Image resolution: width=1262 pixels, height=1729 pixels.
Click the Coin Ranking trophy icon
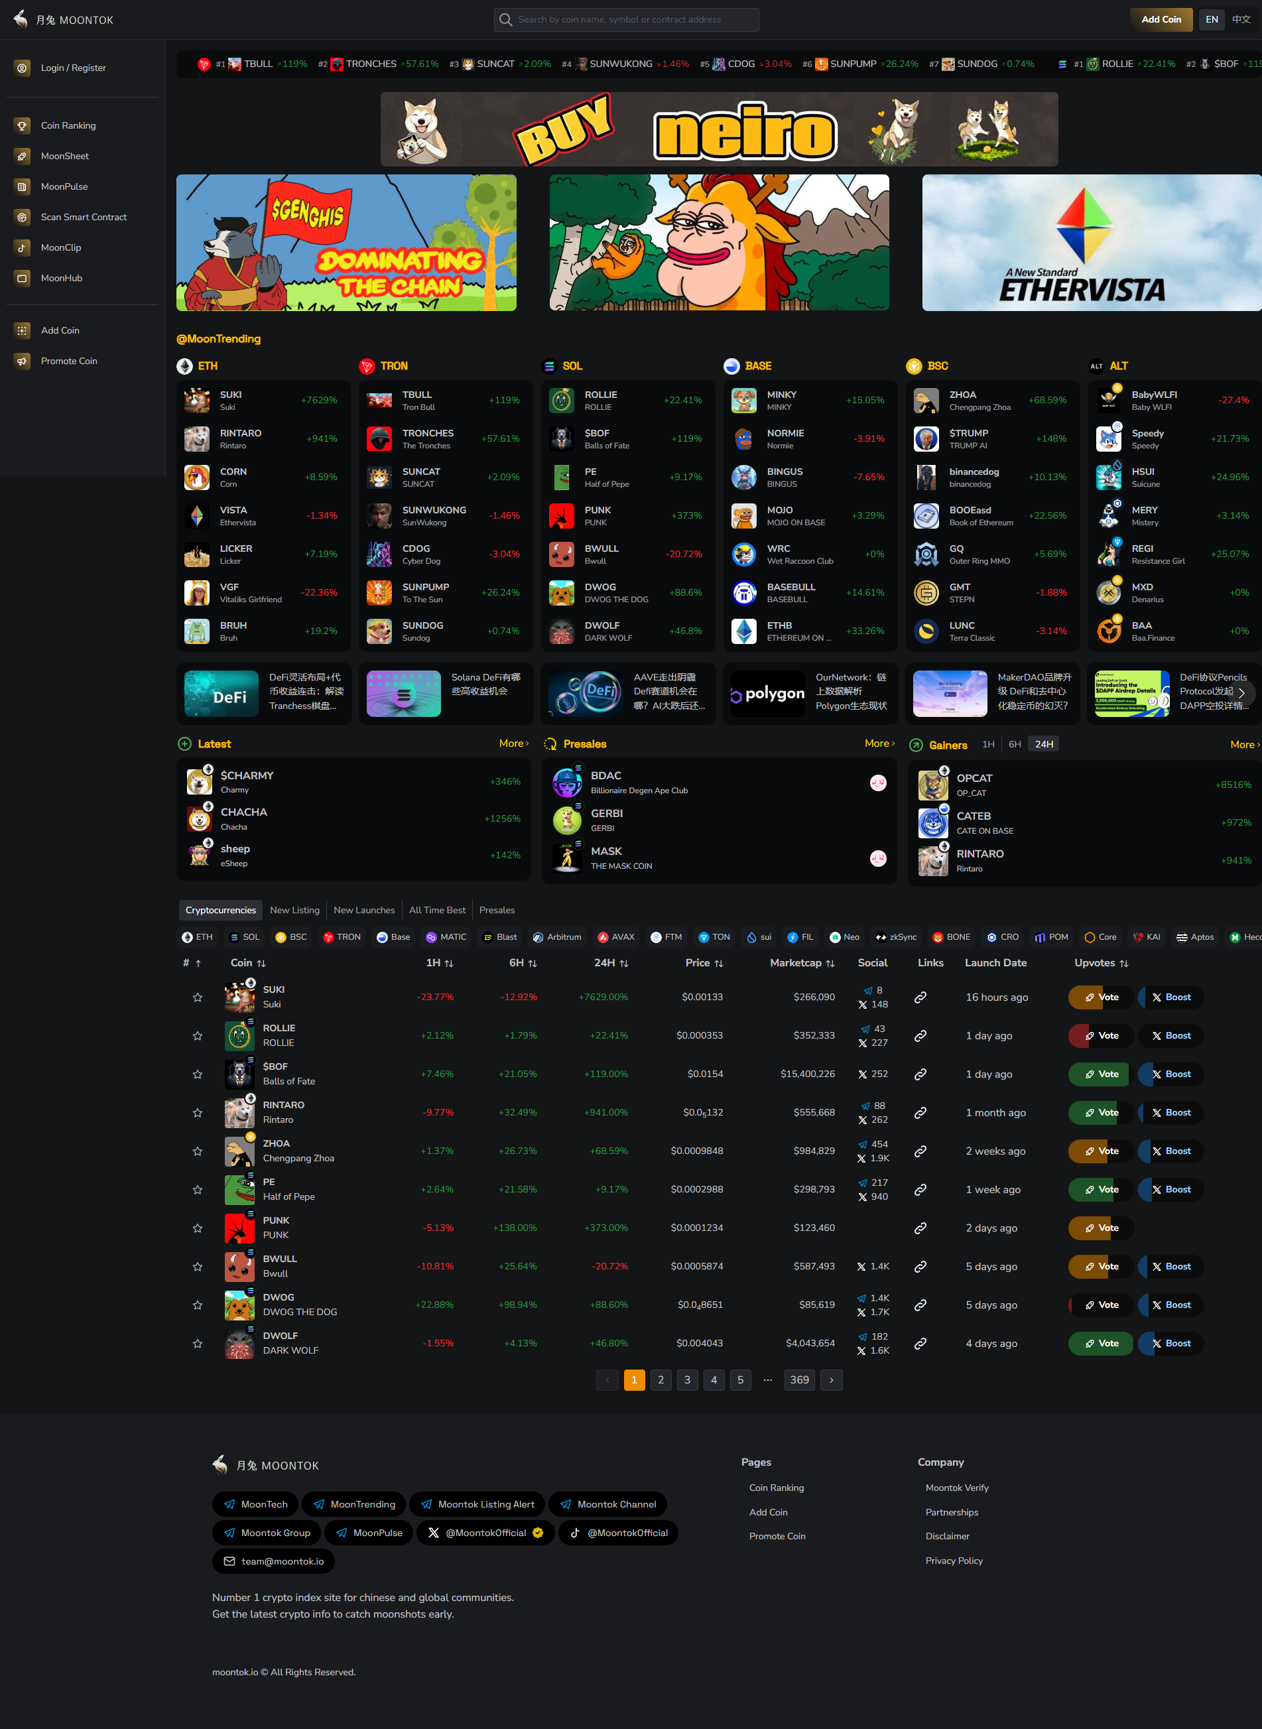click(x=22, y=125)
